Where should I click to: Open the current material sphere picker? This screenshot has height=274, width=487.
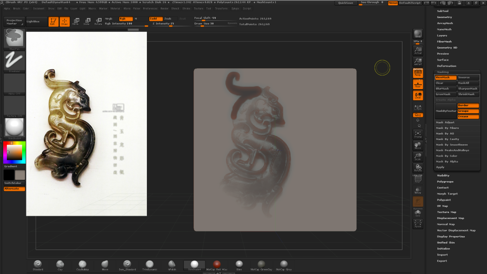[x=14, y=128]
